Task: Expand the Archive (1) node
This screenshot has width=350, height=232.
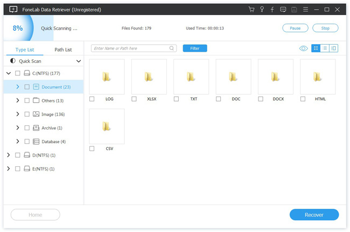Action: [x=18, y=128]
